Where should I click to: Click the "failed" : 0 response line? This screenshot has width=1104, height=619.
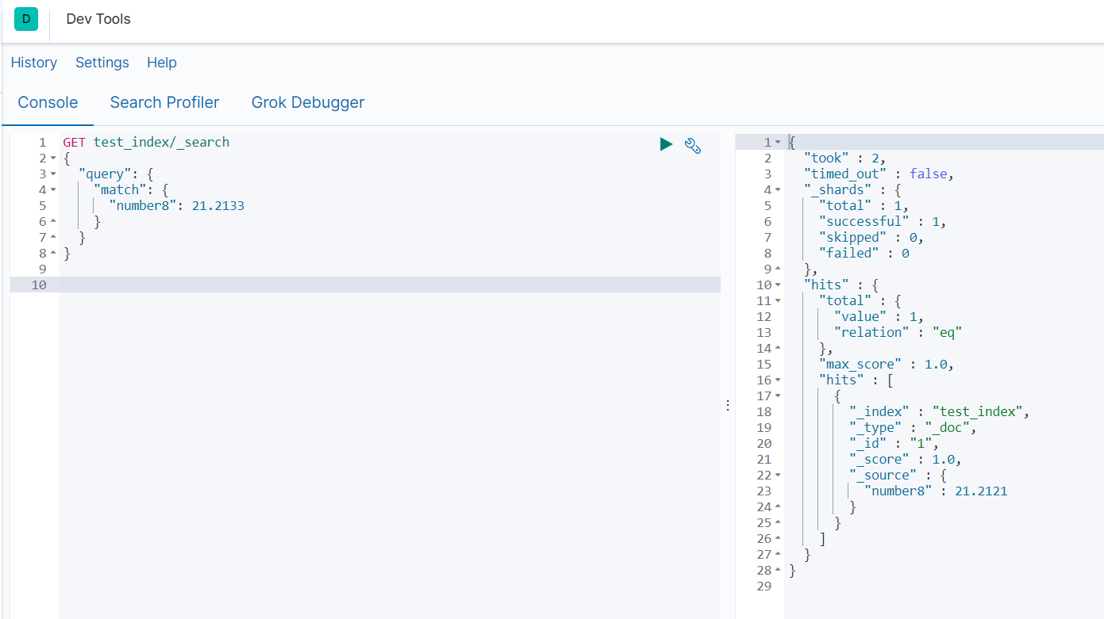click(864, 254)
